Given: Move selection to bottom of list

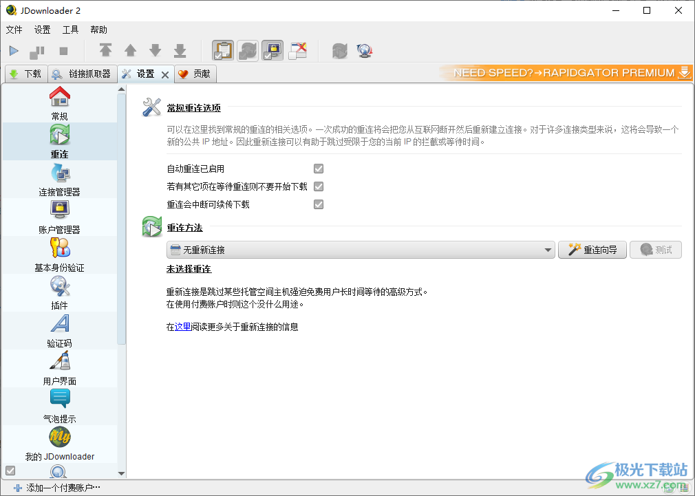Looking at the screenshot, I should tap(180, 50).
